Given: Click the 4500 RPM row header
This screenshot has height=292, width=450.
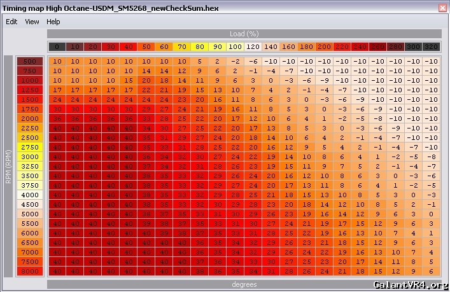Looking at the screenshot, I should pos(30,204).
